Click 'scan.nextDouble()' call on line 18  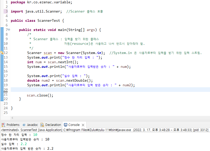pyautogui.click(x=74, y=81)
